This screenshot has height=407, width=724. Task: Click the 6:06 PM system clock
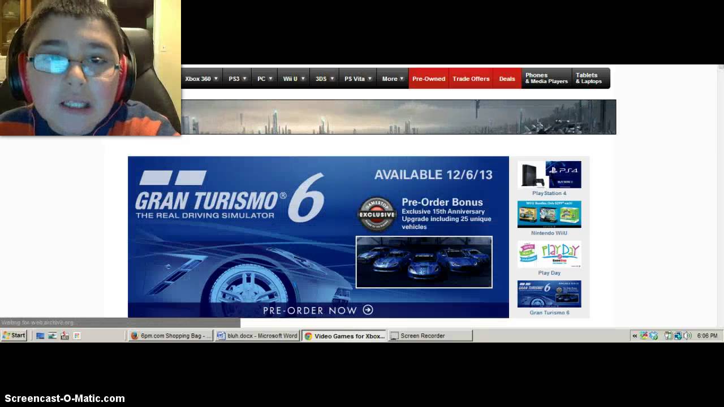pos(707,336)
